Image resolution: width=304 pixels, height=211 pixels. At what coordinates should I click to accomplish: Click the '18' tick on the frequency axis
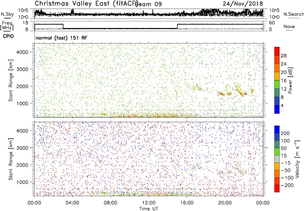pos(25,23)
